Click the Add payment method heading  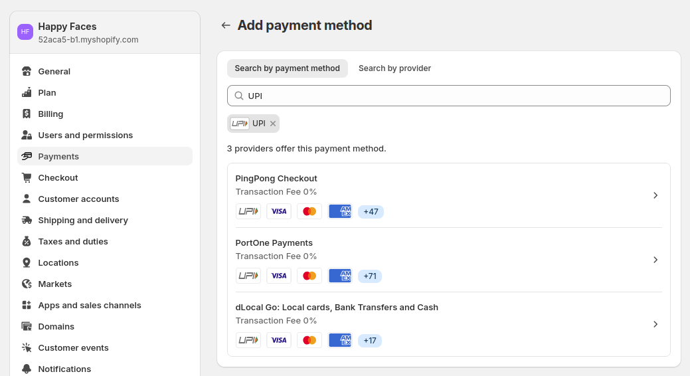(x=305, y=25)
